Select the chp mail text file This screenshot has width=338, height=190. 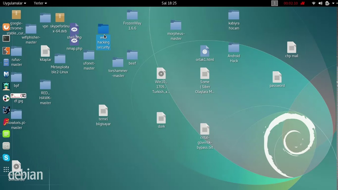[292, 47]
